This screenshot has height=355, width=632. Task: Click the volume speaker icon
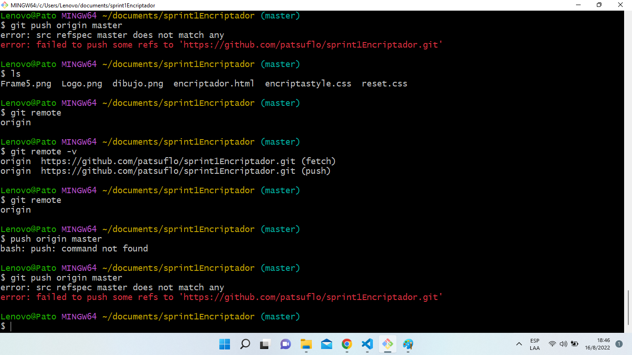[563, 344]
